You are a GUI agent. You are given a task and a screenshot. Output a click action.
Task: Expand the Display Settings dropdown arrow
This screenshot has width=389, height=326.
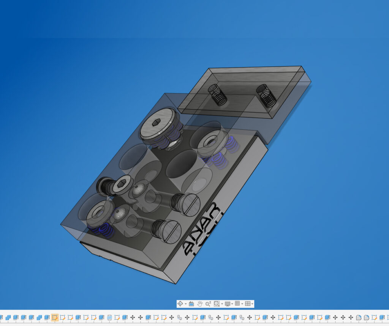coord(232,304)
